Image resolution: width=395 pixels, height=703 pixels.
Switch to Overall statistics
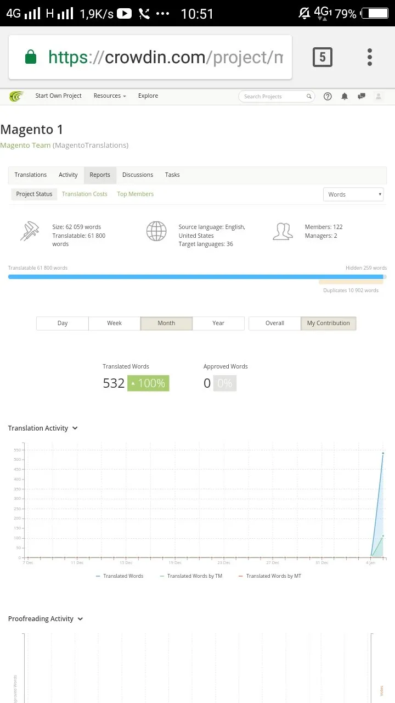275,323
